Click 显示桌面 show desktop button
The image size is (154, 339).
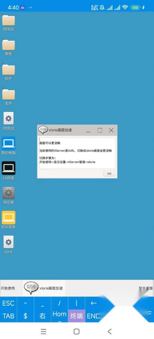(x=145, y=288)
